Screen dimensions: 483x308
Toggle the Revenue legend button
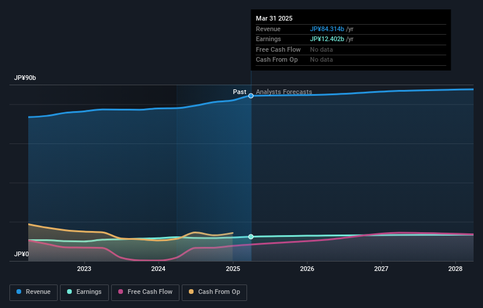(34, 292)
